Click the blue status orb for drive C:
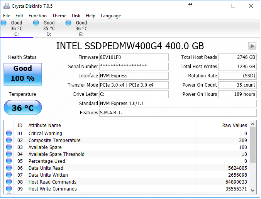Screen dimensions: 261x199 pyautogui.click(x=3, y=23)
